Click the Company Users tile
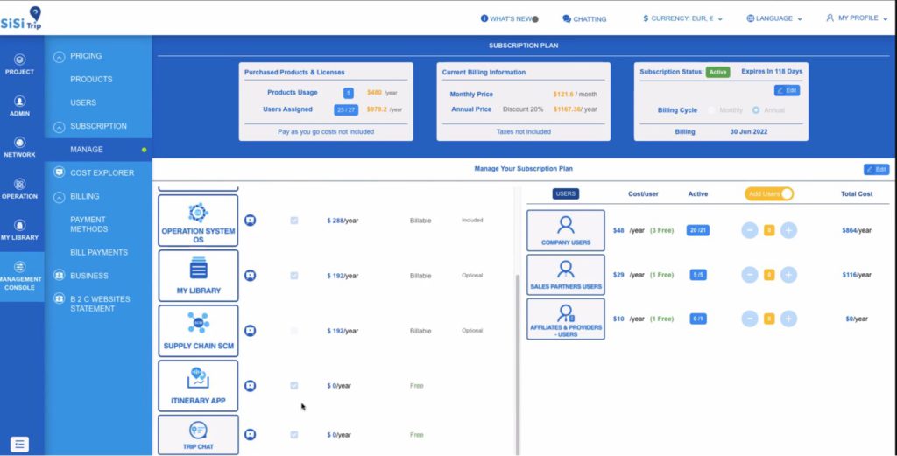The width and height of the screenshot is (897, 456). point(566,231)
